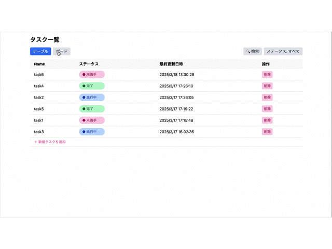Screen dimensions: 332x249
Task: Switch to the テーブル view tab
Action: pos(40,51)
